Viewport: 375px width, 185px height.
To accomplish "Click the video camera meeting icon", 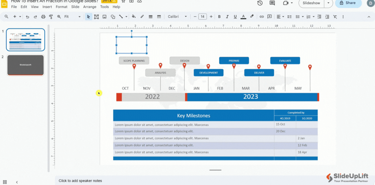I will point(285,3).
